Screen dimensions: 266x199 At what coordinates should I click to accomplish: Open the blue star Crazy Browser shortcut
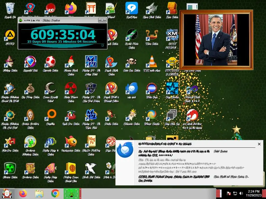[x=172, y=88]
